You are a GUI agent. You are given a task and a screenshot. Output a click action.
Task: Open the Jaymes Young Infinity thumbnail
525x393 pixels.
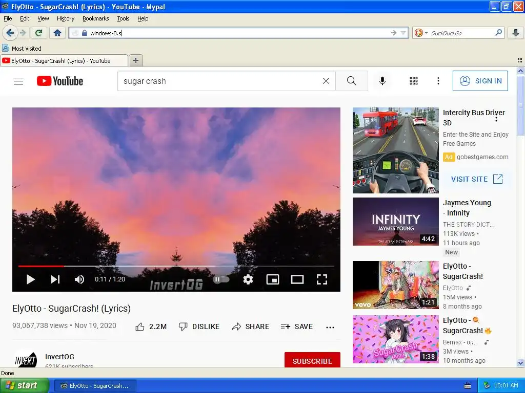coord(396,222)
